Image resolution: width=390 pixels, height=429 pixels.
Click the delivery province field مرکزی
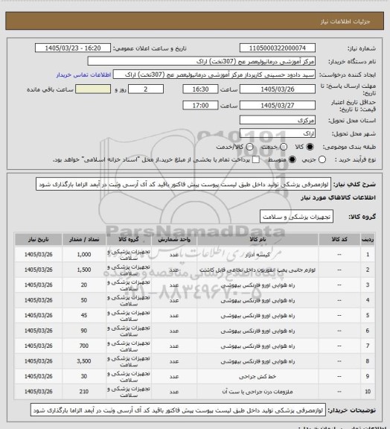click(x=278, y=120)
